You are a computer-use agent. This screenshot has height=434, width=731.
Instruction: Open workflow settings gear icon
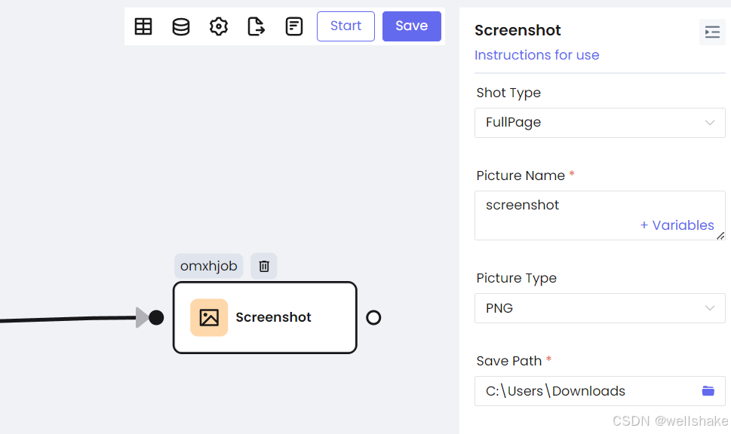click(x=219, y=26)
